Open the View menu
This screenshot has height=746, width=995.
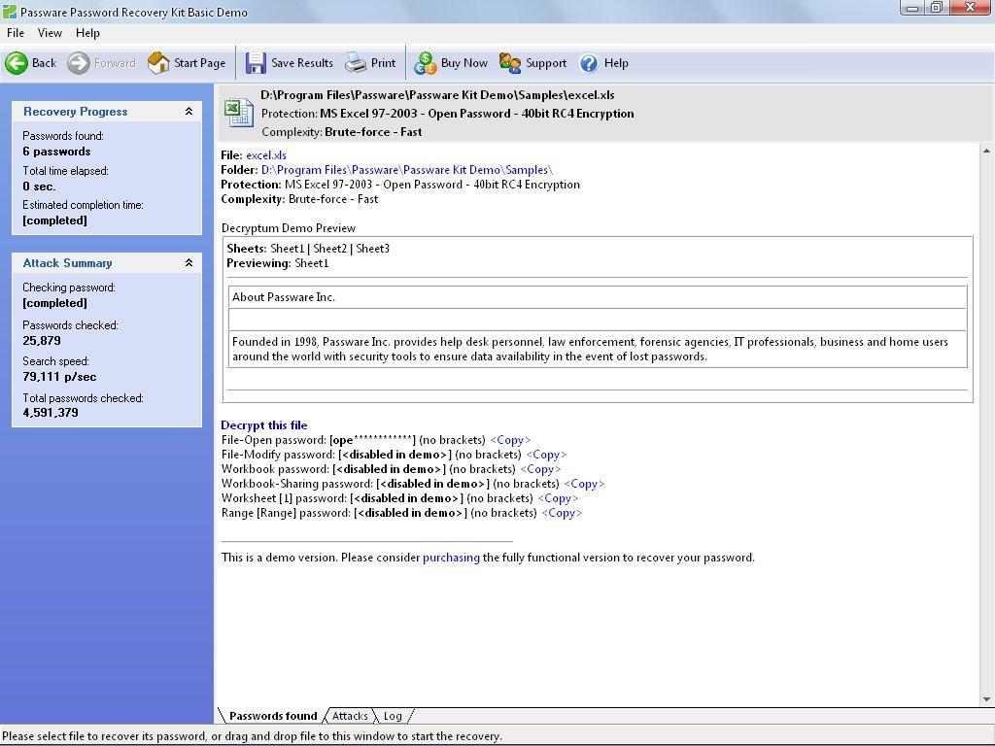50,33
